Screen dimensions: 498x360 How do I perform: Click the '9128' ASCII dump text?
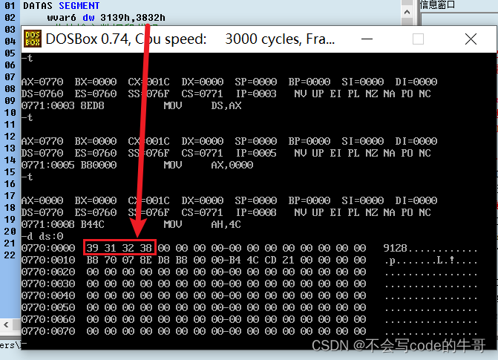[395, 248]
